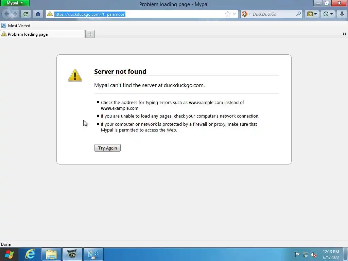Open the green Mypal application menu

pos(15,3)
